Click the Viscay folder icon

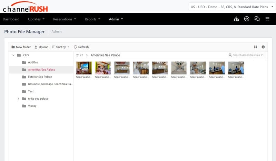(x=24, y=106)
